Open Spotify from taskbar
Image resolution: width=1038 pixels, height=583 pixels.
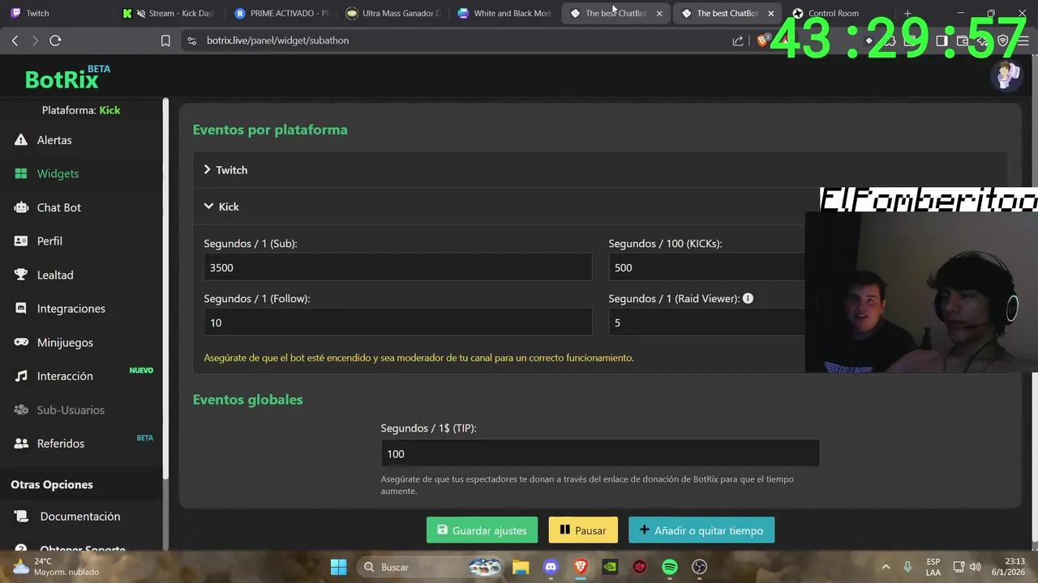point(670,567)
